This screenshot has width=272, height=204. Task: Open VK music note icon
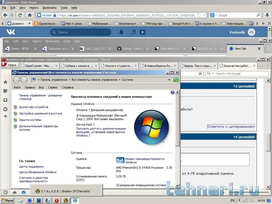click(x=133, y=32)
